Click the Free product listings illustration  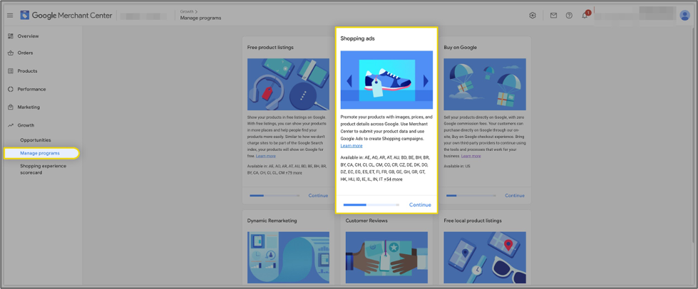click(x=289, y=85)
